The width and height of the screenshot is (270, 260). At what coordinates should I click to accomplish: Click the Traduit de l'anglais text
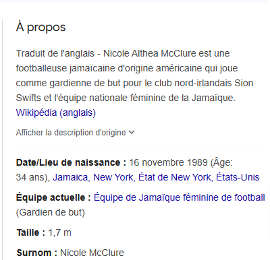(55, 53)
